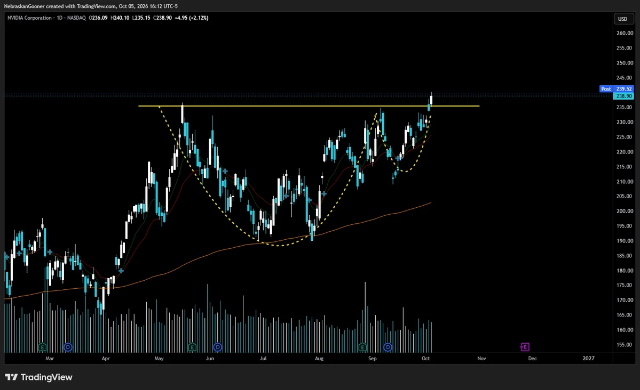Click the 2027 label on time axis
This screenshot has width=640, height=390.
click(x=589, y=359)
